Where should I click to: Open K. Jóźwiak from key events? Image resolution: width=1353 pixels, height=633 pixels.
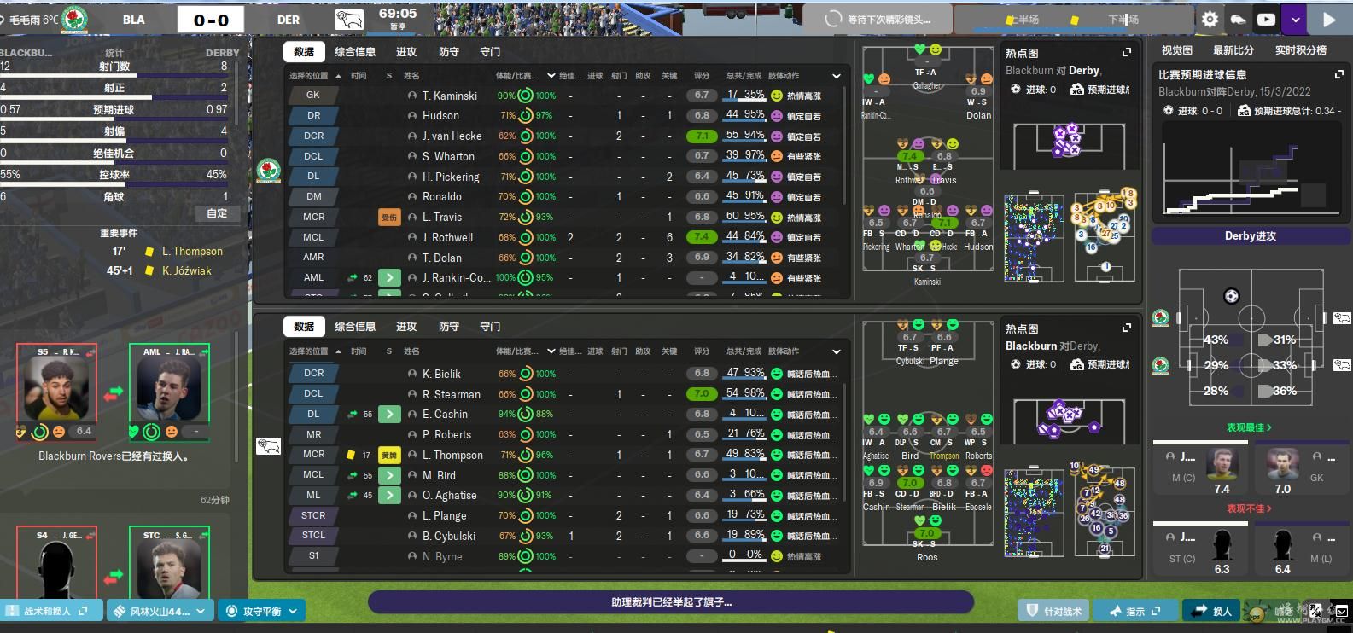[x=187, y=270]
